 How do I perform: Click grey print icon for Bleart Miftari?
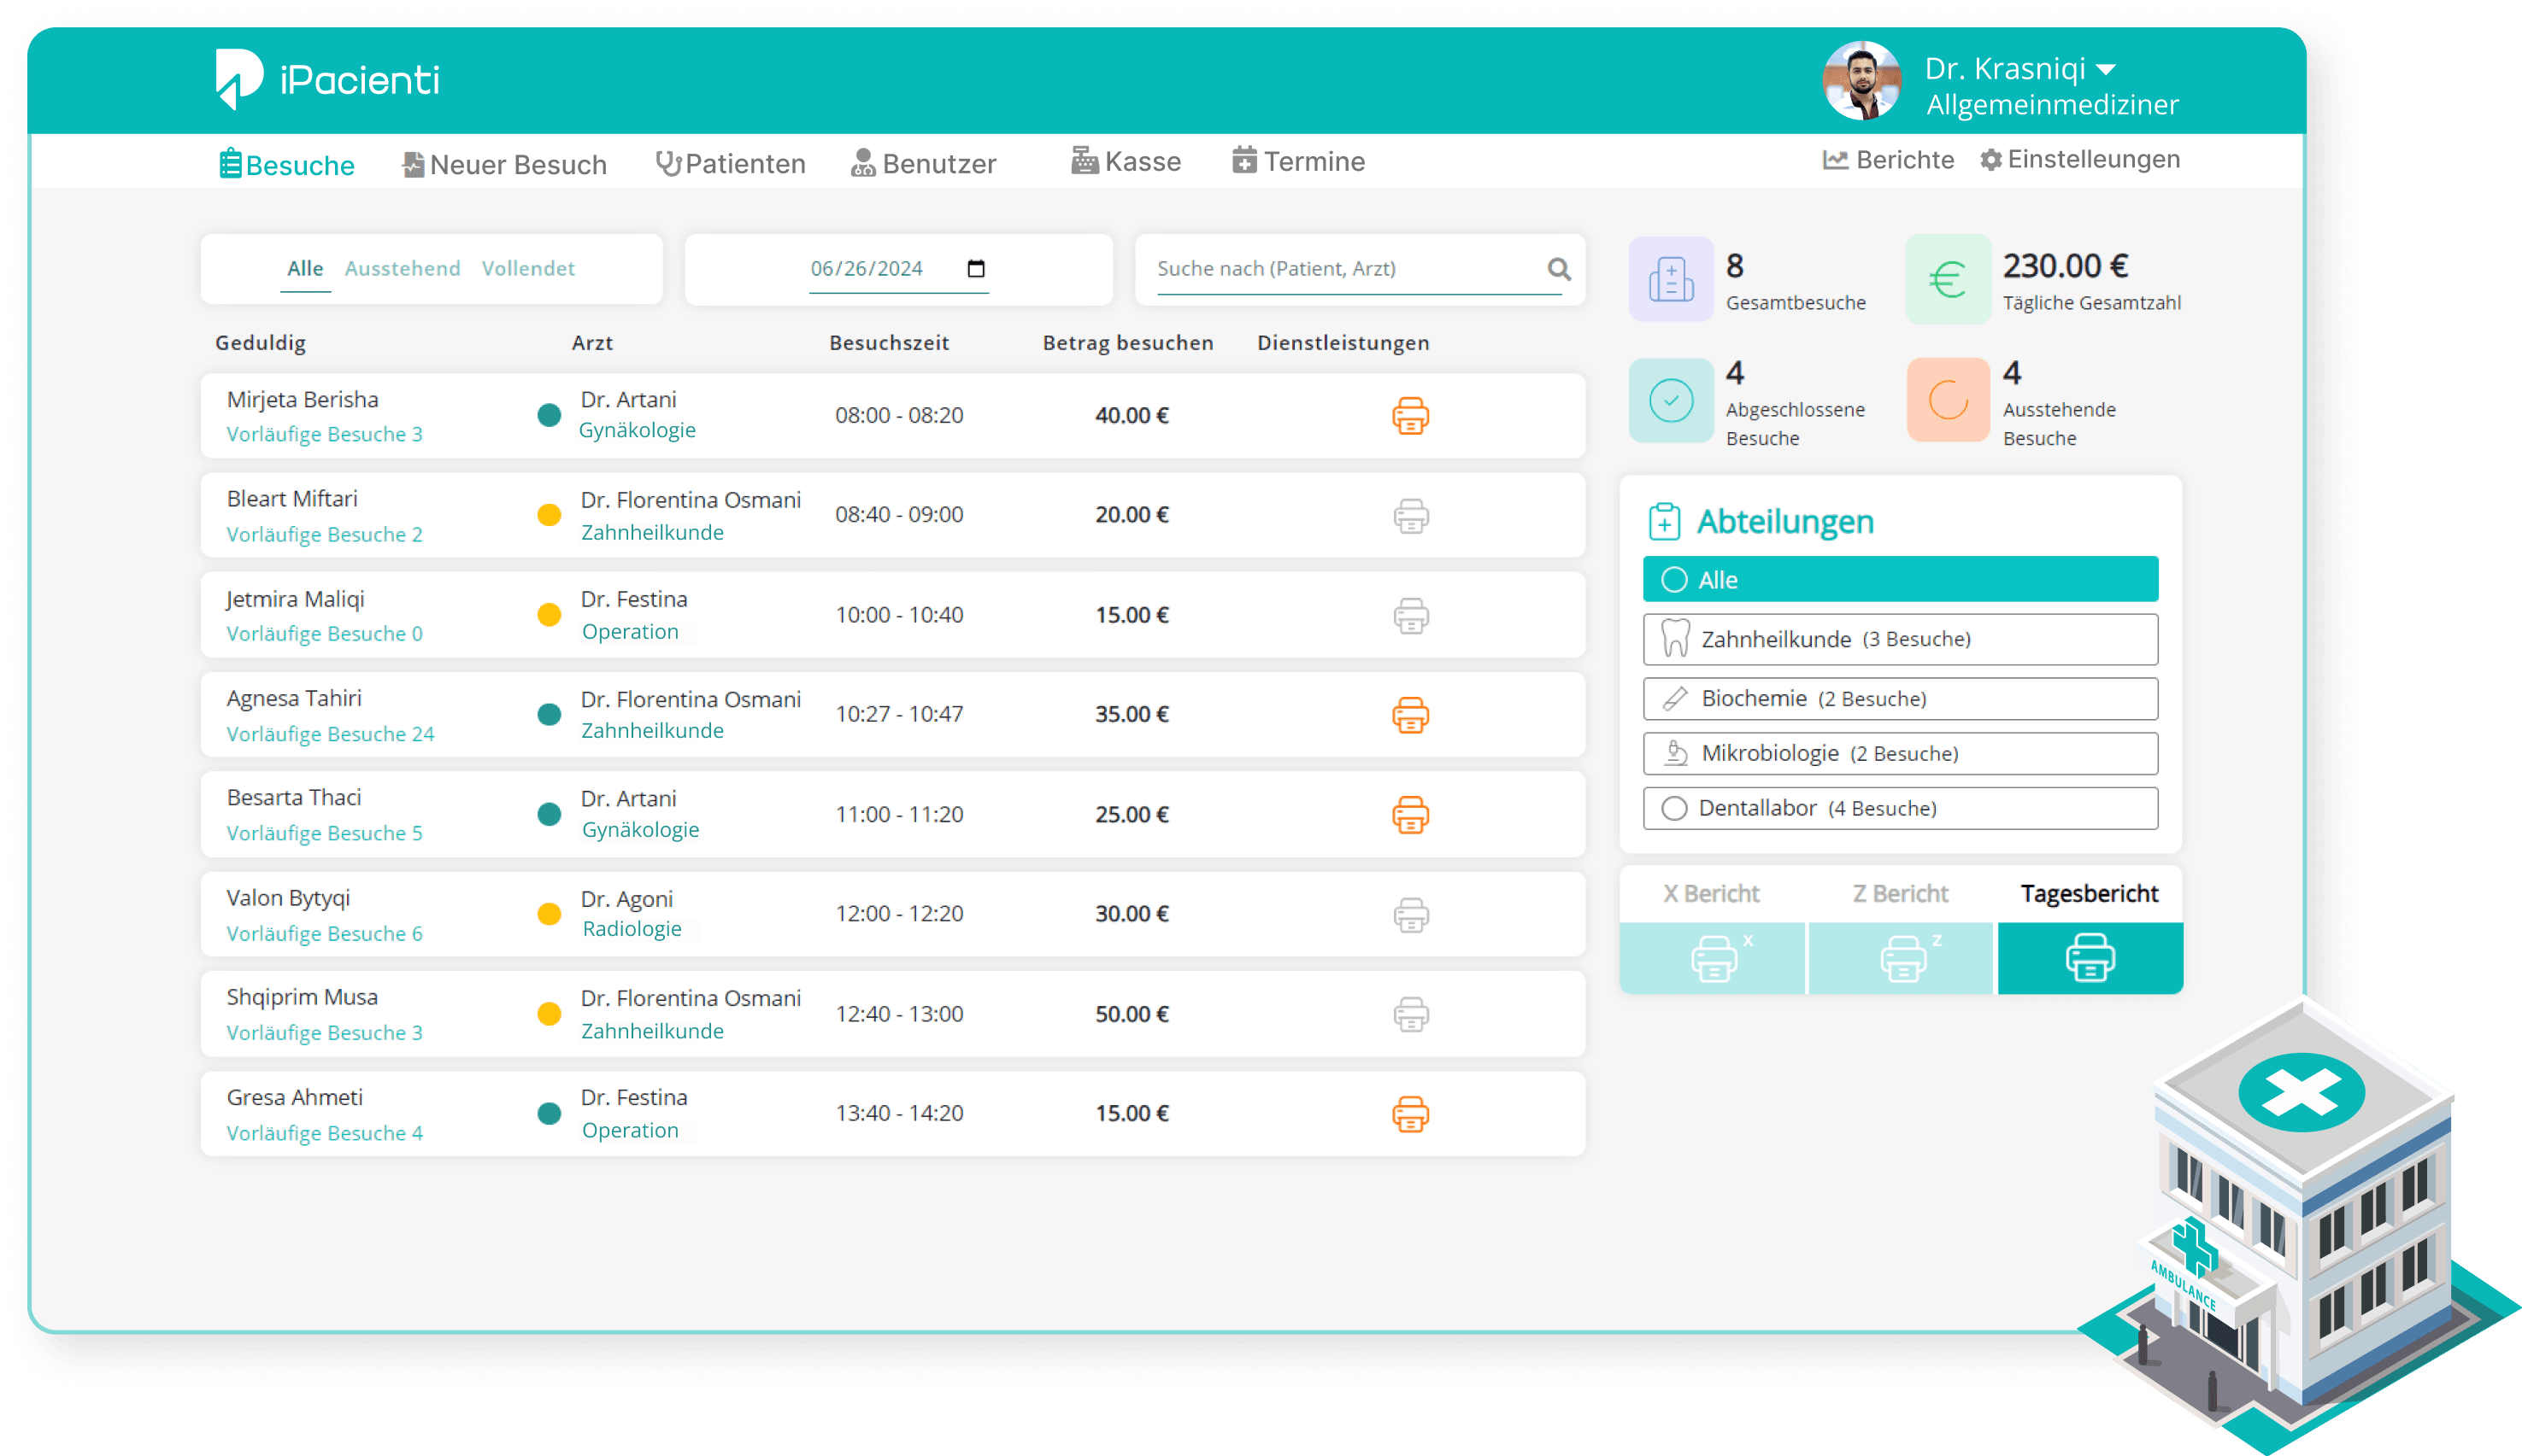[x=1410, y=516]
